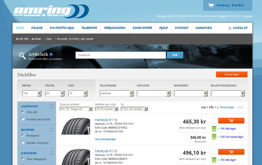The image size is (262, 165).
Task: Click the 0 Artikel cart count text
Action: click(237, 5)
